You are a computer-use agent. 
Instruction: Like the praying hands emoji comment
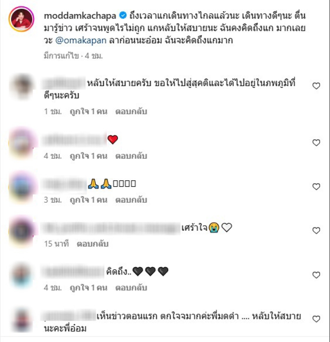click(316, 187)
